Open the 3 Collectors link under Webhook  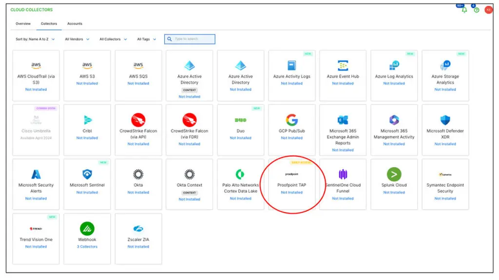87,246
